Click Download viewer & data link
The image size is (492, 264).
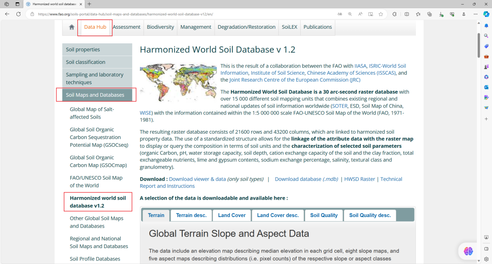click(x=197, y=179)
